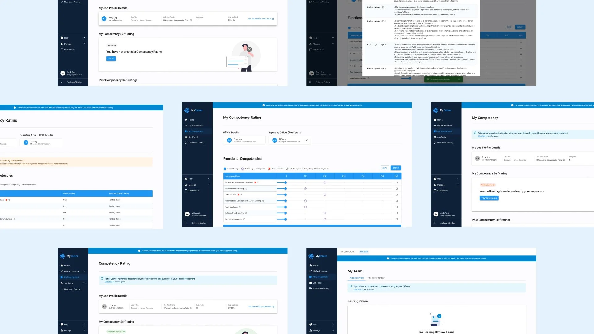
Task: Tick N/A checkbox for Tech Excellence row
Action: point(397,207)
